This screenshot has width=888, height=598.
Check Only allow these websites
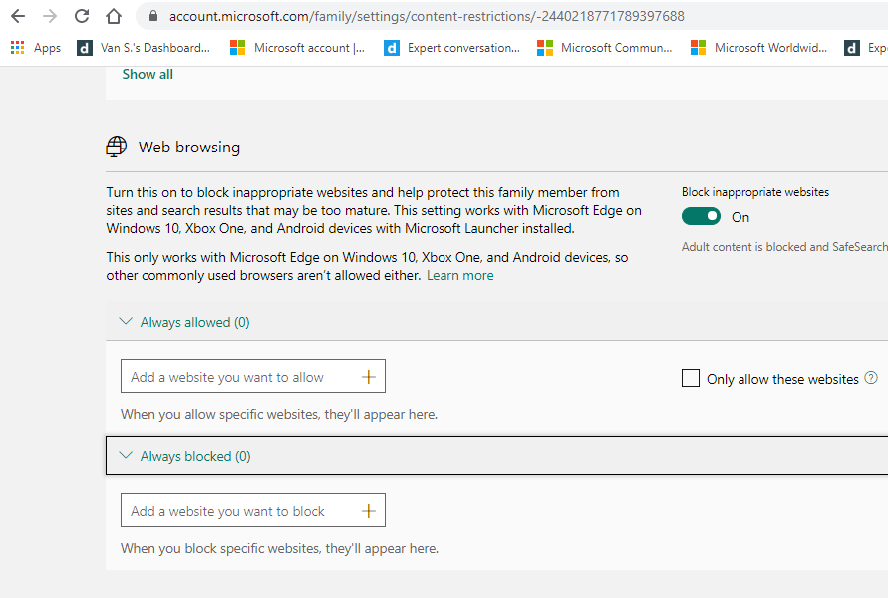point(691,378)
